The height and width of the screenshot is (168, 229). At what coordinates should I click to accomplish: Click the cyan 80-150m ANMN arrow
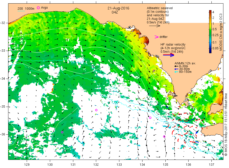pyautogui.click(x=176, y=72)
